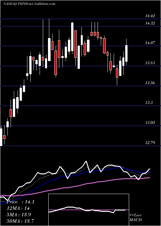Click the 14.07 price axis label
The width and height of the screenshot is (161, 226).
coord(150,43)
